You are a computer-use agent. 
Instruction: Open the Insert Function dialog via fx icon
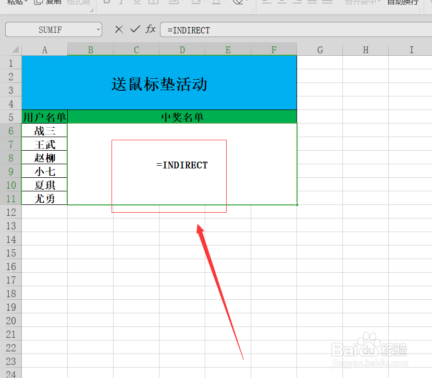151,29
